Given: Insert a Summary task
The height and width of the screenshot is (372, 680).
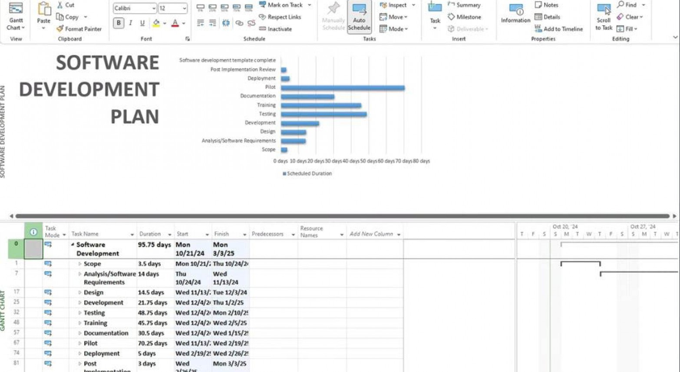Looking at the screenshot, I should tap(464, 5).
